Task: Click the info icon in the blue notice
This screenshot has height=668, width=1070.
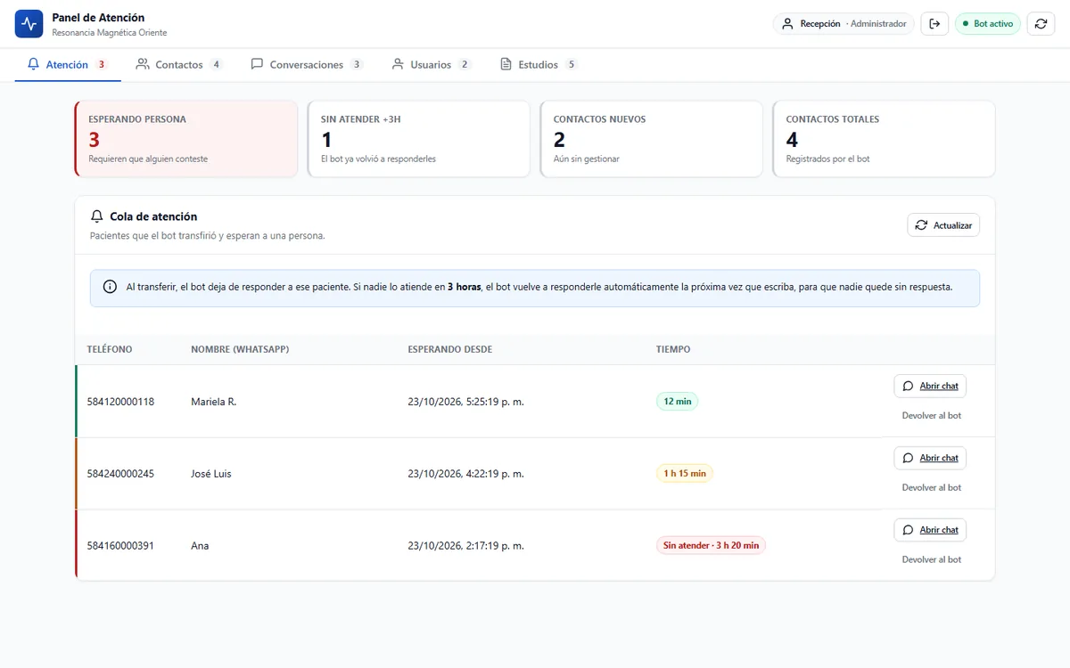Action: 110,287
